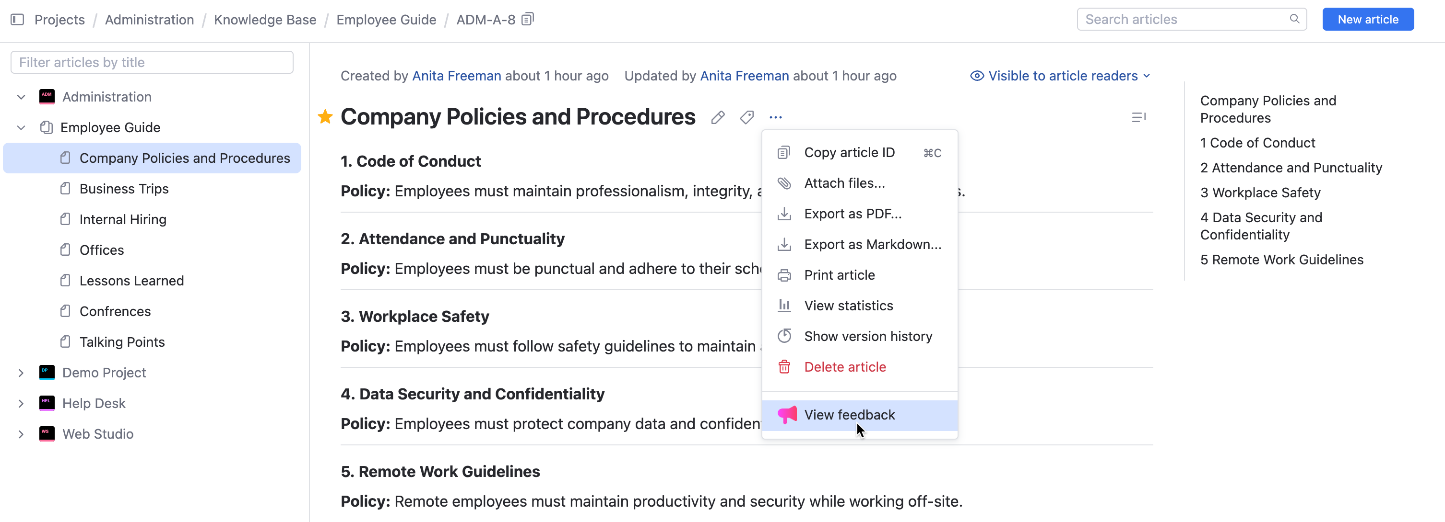Choose Export as PDF menu entry
The image size is (1445, 522).
point(853,214)
